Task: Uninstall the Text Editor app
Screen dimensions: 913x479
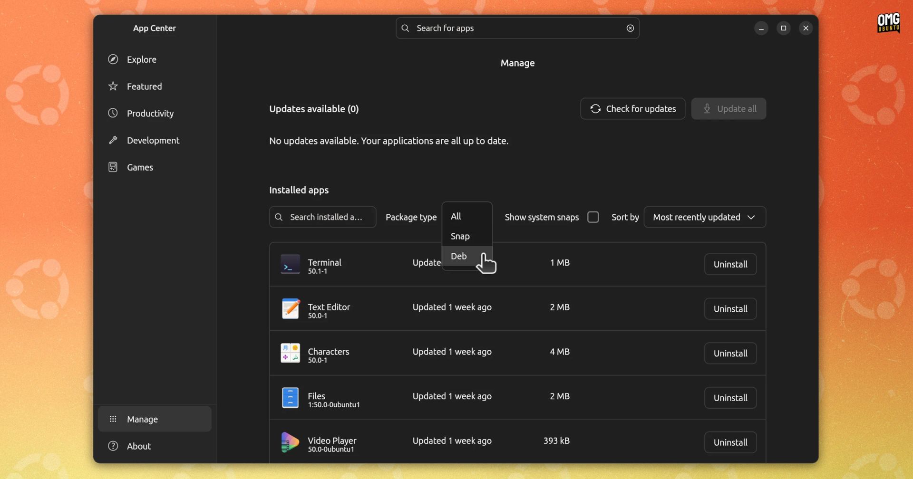Action: point(730,309)
